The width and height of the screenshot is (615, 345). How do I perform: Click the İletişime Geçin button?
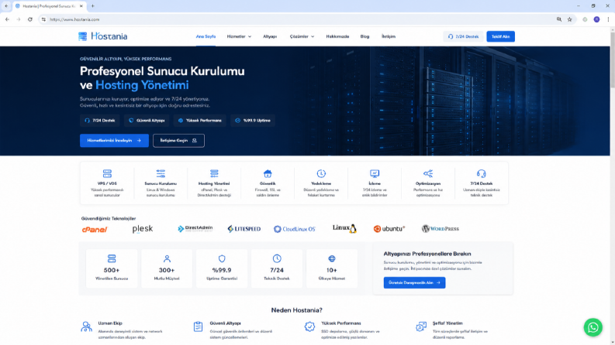pyautogui.click(x=178, y=141)
